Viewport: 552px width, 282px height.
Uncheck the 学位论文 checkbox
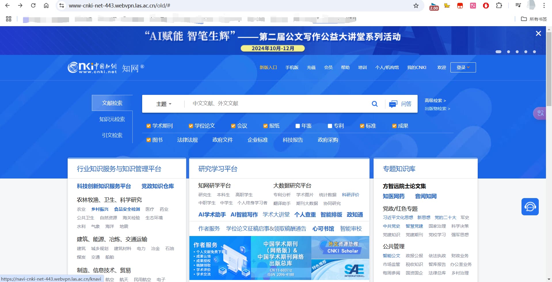(191, 126)
